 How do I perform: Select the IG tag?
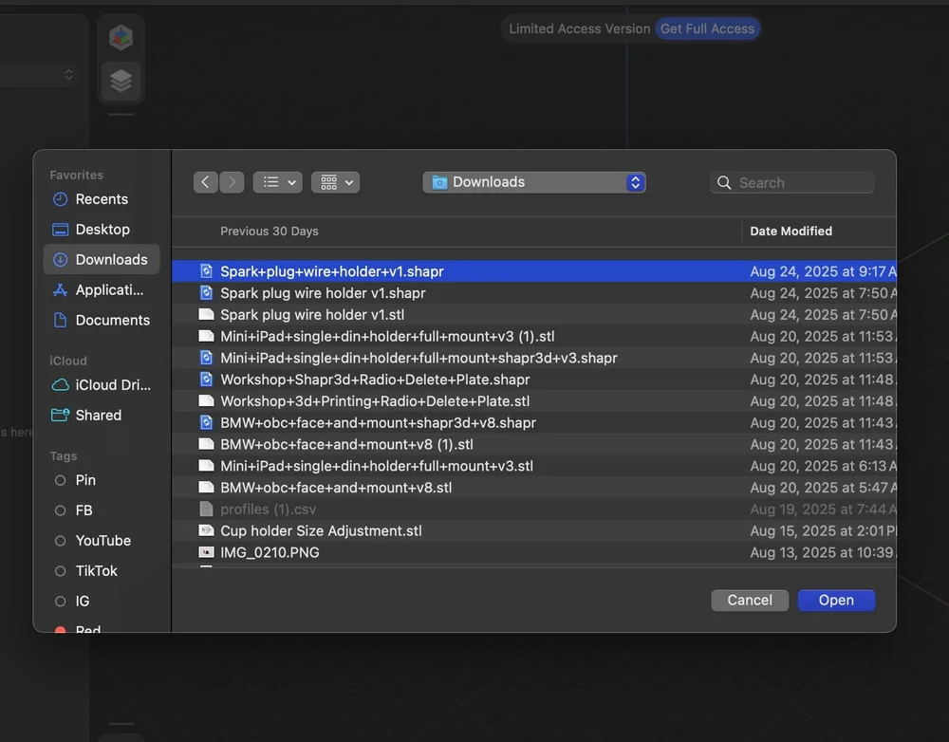click(102, 601)
